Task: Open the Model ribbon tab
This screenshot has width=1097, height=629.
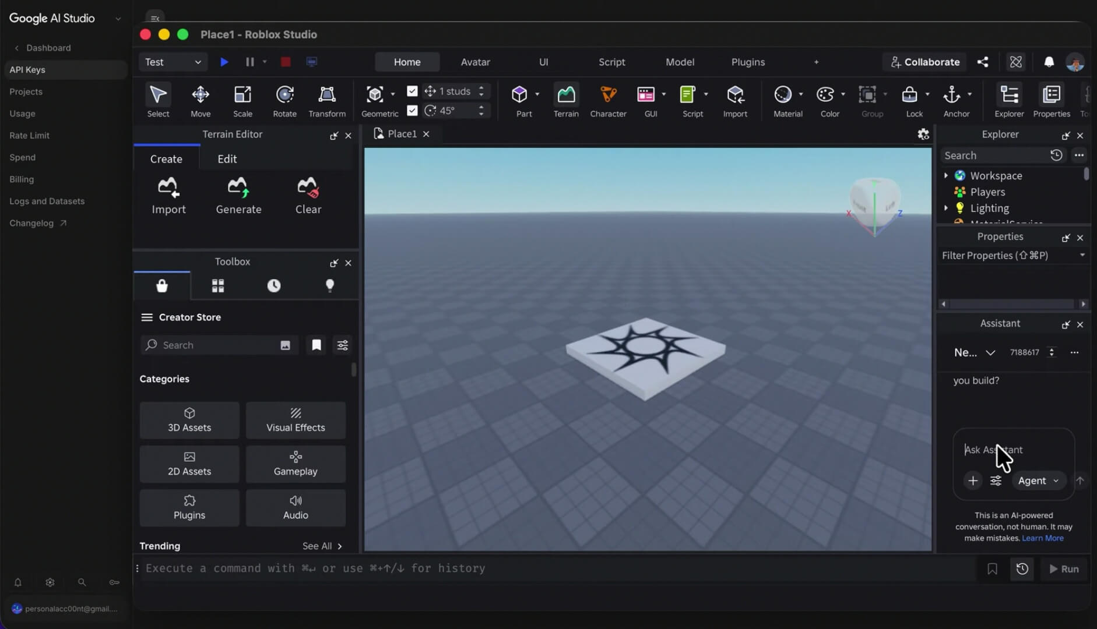Action: tap(680, 62)
